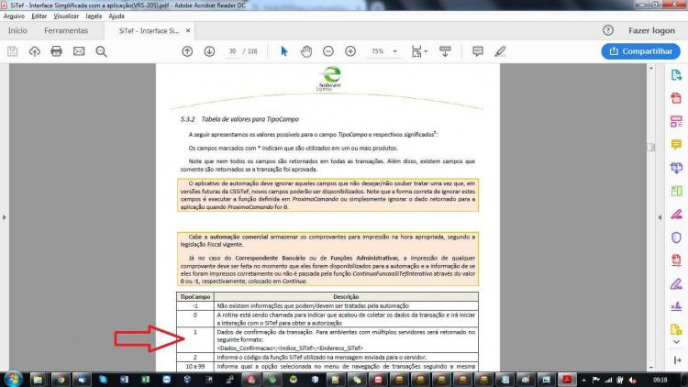This screenshot has width=688, height=387.
Task: Click the Windows Start button
Action: (13, 379)
